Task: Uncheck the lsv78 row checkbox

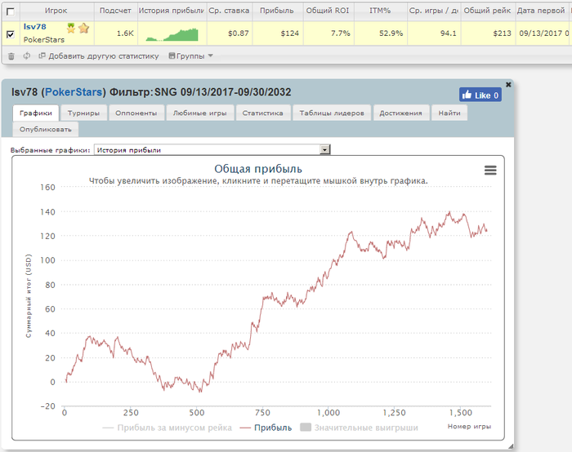Action: point(11,34)
